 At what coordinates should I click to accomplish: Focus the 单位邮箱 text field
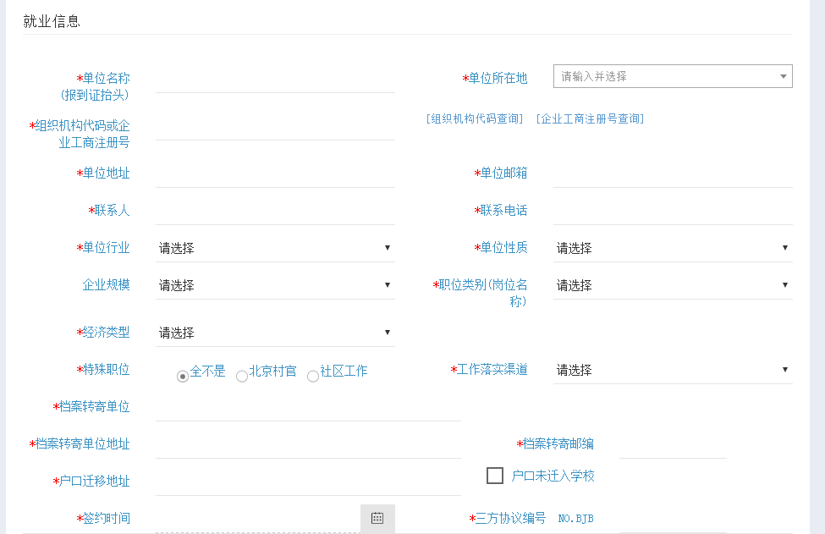tap(673, 173)
